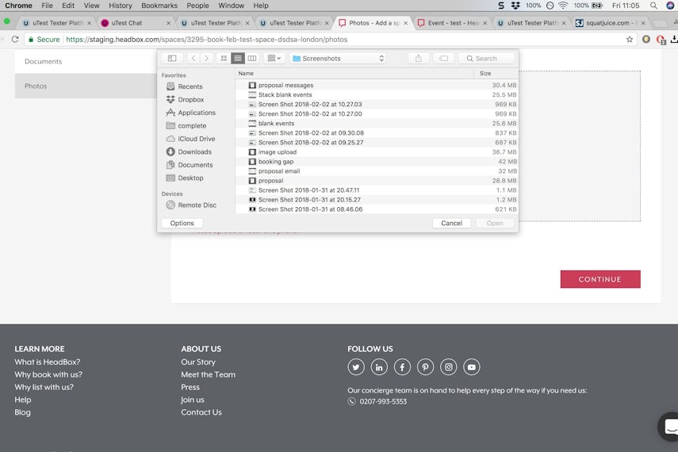Select the 'proposal email' file
The width and height of the screenshot is (678, 452).
[x=278, y=171]
